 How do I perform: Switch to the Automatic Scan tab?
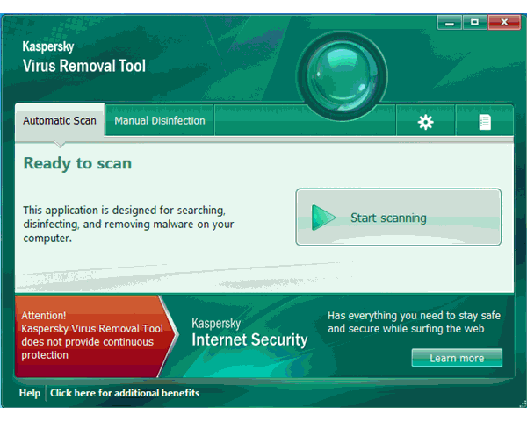tap(60, 120)
